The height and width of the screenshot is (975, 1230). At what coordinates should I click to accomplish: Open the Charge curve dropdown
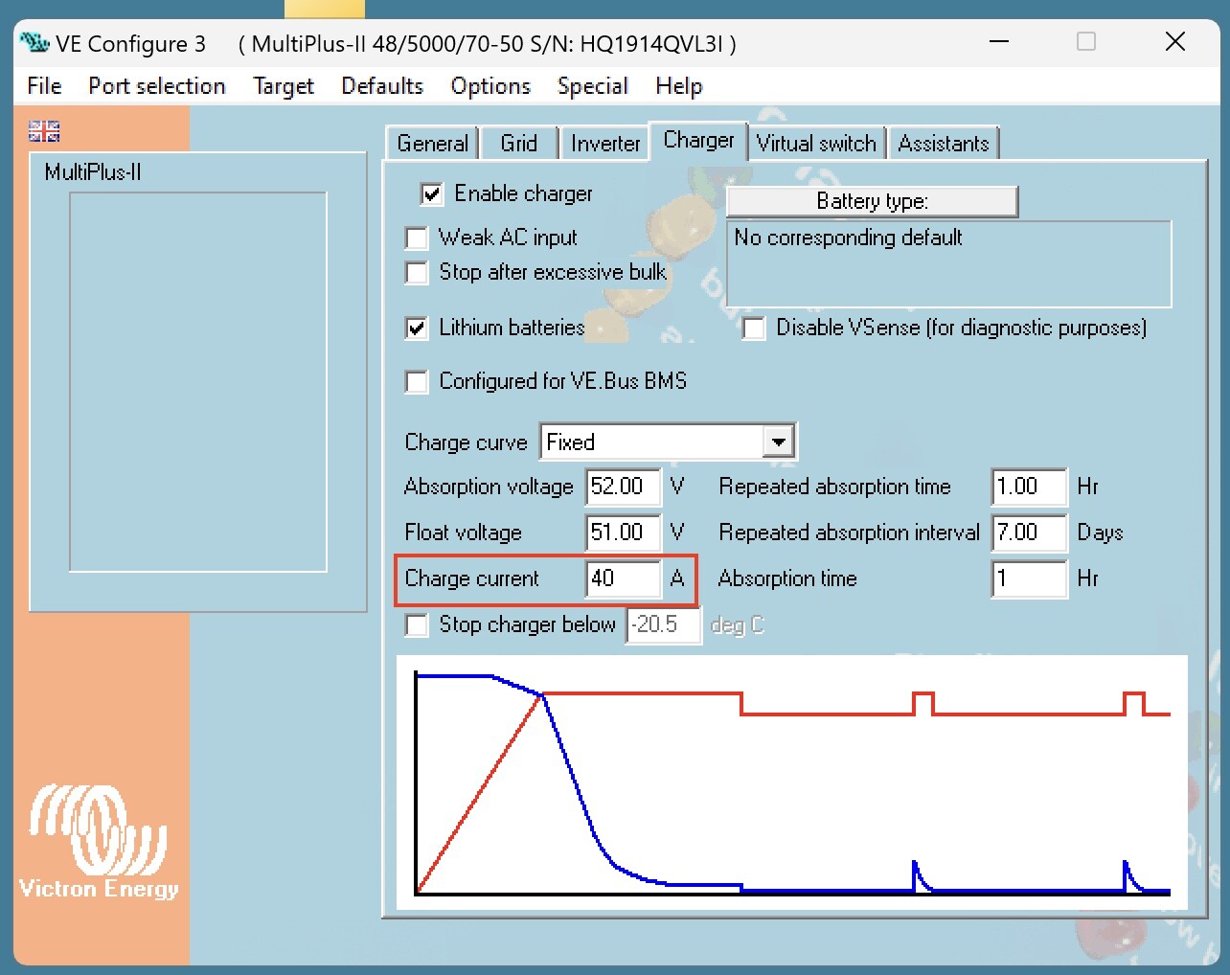pos(779,442)
